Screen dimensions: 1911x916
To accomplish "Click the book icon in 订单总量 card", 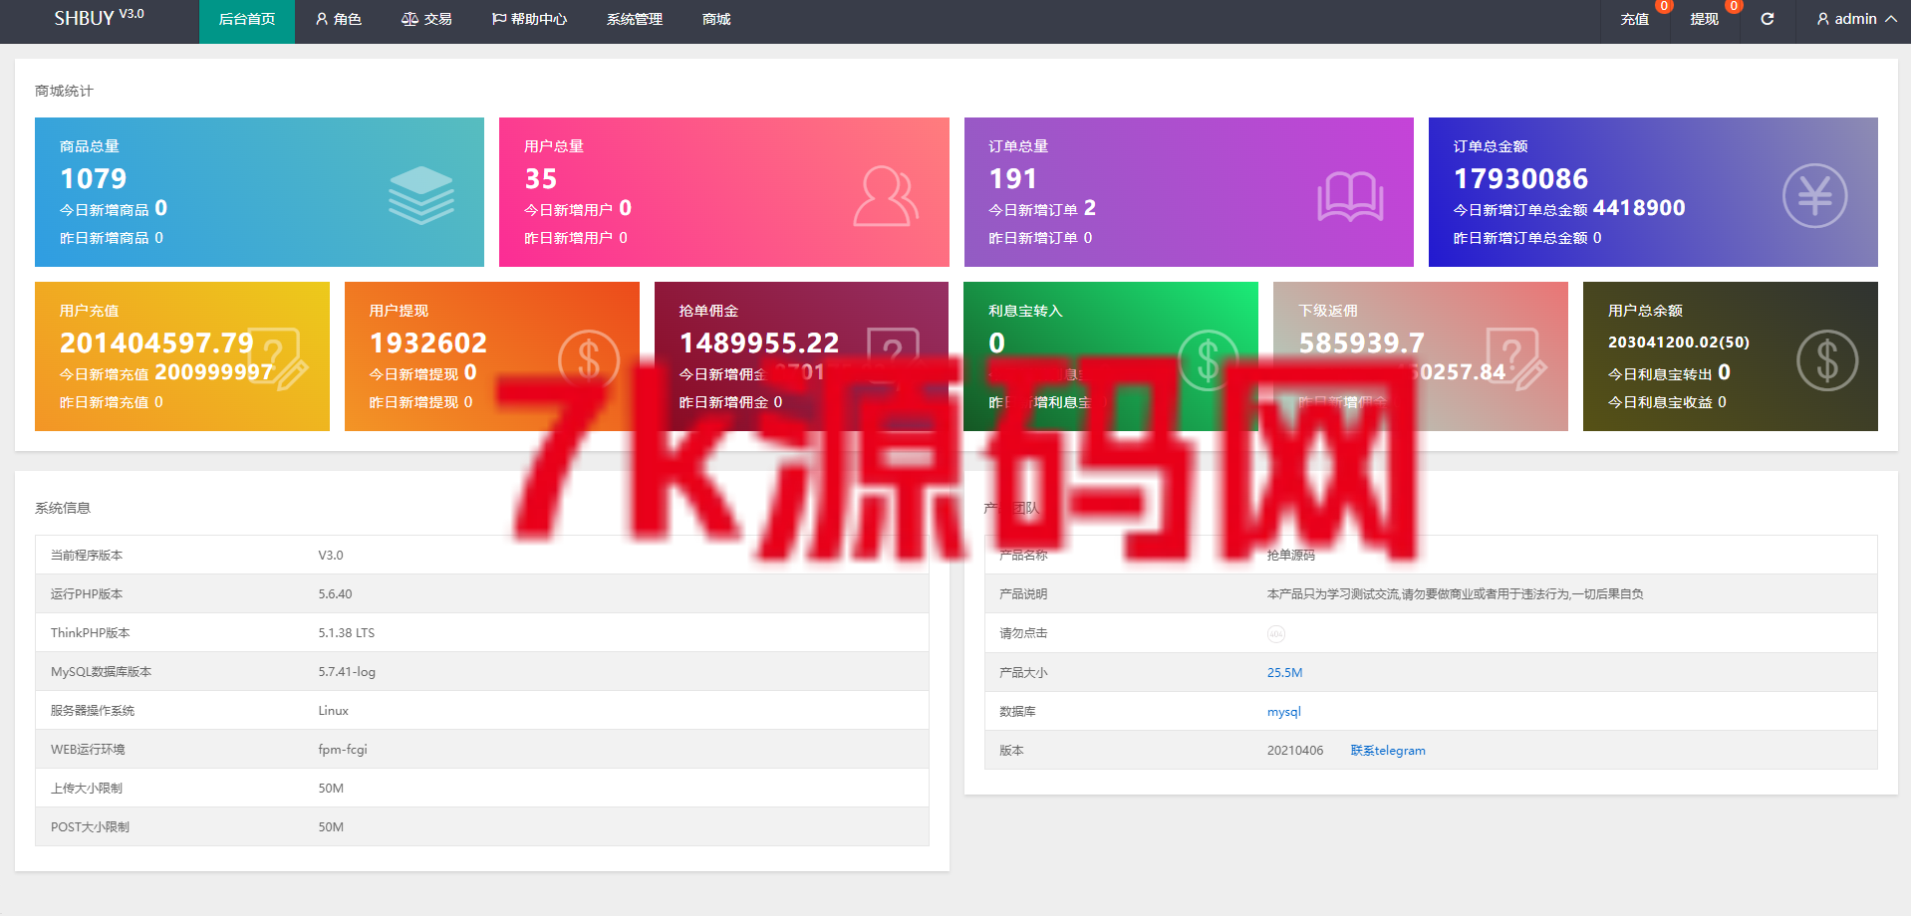I will click(x=1350, y=196).
